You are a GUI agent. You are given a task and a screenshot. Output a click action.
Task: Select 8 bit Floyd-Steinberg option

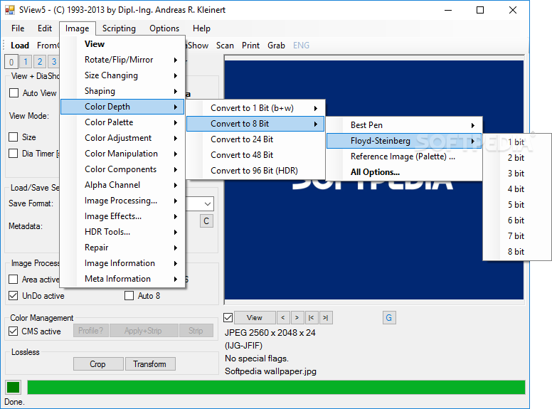(517, 252)
